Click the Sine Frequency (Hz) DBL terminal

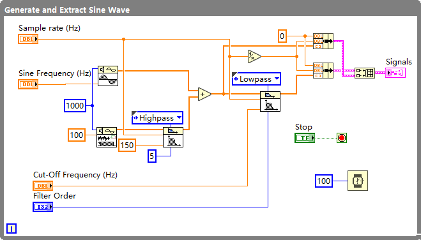pyautogui.click(x=28, y=84)
